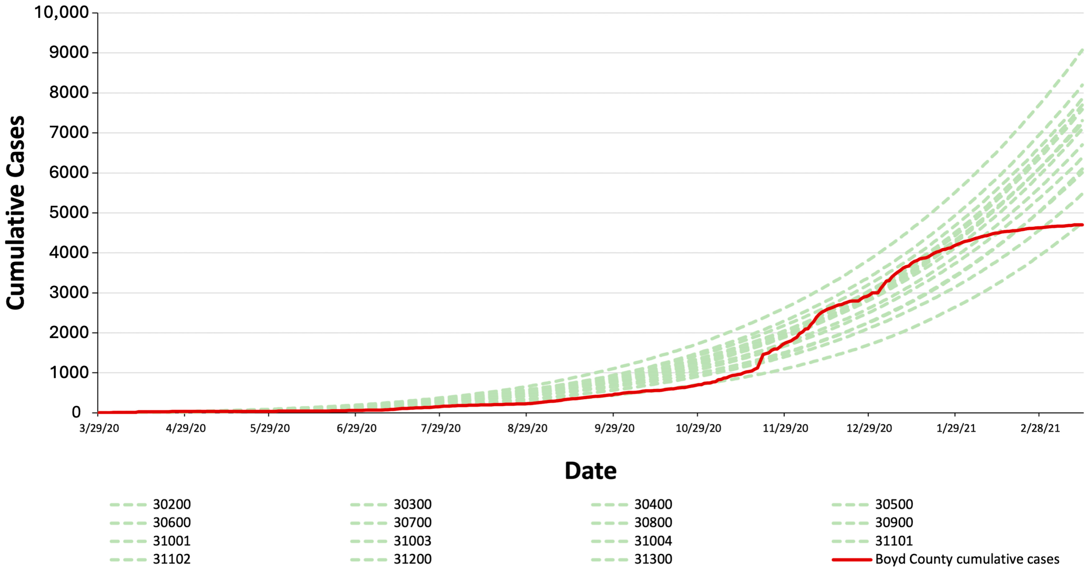Click the 30300 legend entry
This screenshot has width=1091, height=572.
[x=412, y=504]
